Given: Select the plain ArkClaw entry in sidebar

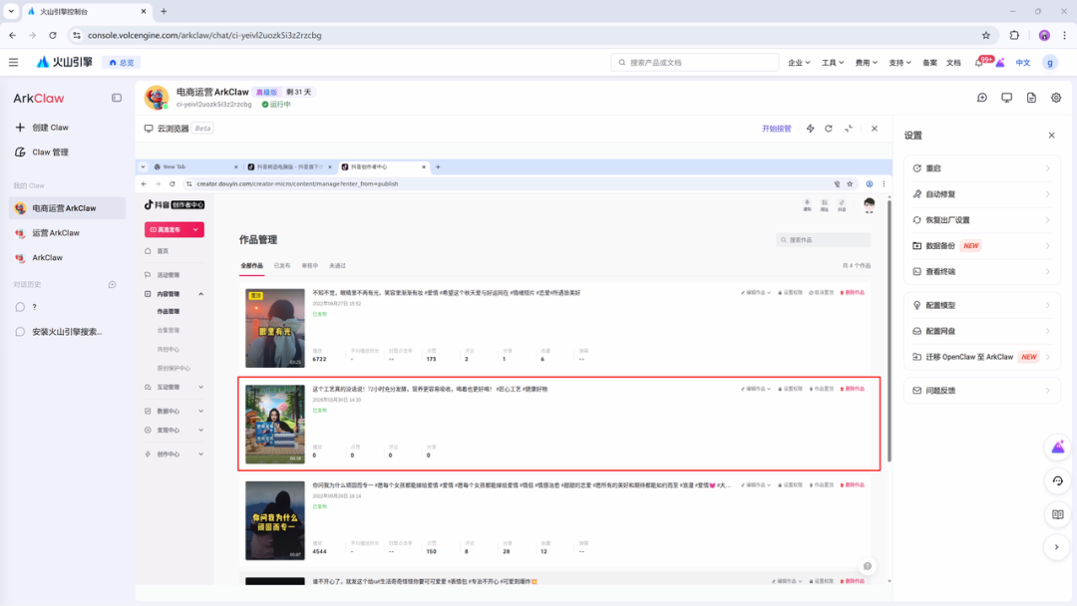Looking at the screenshot, I should click(67, 257).
